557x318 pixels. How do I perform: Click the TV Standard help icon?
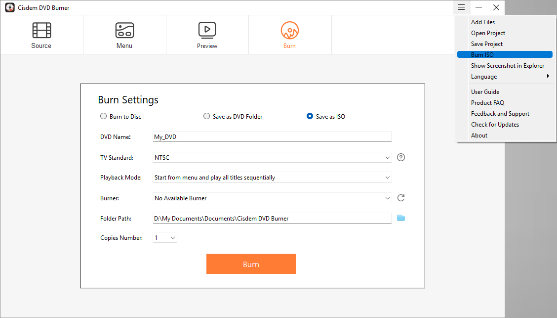pos(400,157)
